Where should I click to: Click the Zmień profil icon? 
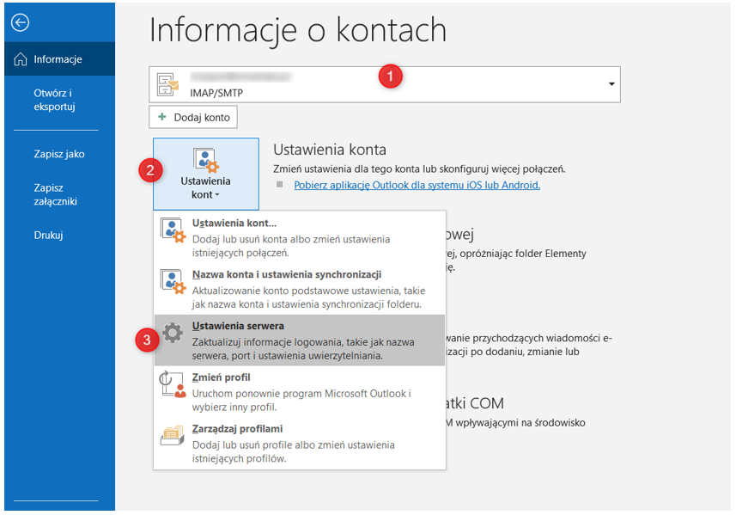pos(173,384)
